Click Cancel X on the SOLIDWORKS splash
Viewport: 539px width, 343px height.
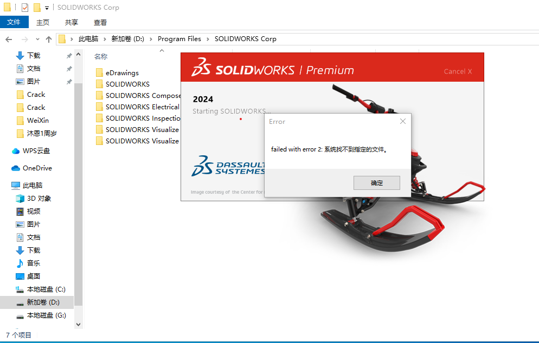[457, 71]
